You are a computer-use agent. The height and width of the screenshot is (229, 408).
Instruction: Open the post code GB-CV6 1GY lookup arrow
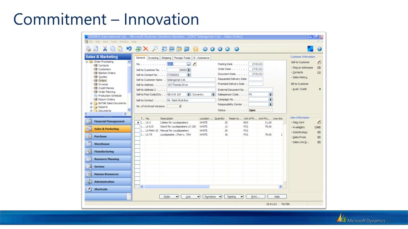coord(188,95)
